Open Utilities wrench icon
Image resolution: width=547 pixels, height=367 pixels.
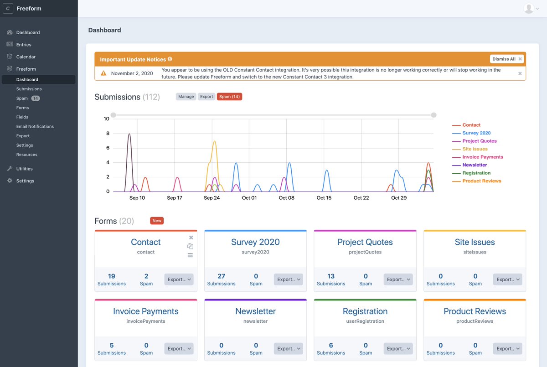tap(9, 169)
